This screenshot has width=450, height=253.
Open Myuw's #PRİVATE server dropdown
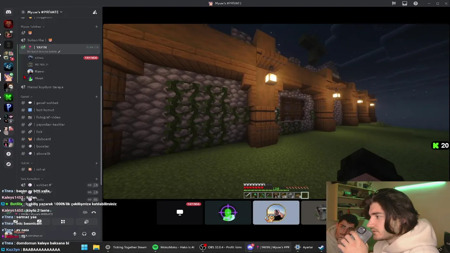point(45,12)
